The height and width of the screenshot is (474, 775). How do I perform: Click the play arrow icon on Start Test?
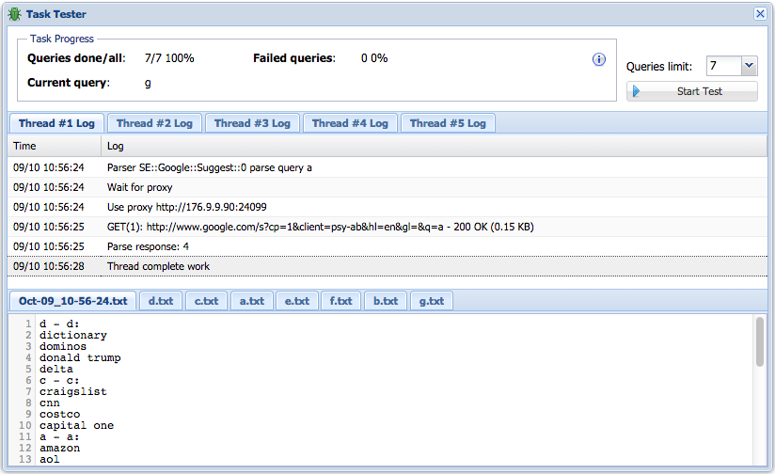click(x=636, y=91)
